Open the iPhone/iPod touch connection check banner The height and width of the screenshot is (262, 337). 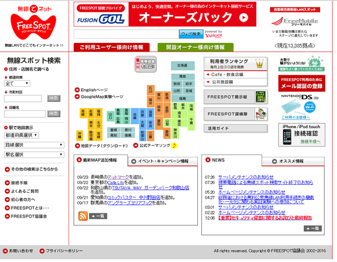[301, 135]
